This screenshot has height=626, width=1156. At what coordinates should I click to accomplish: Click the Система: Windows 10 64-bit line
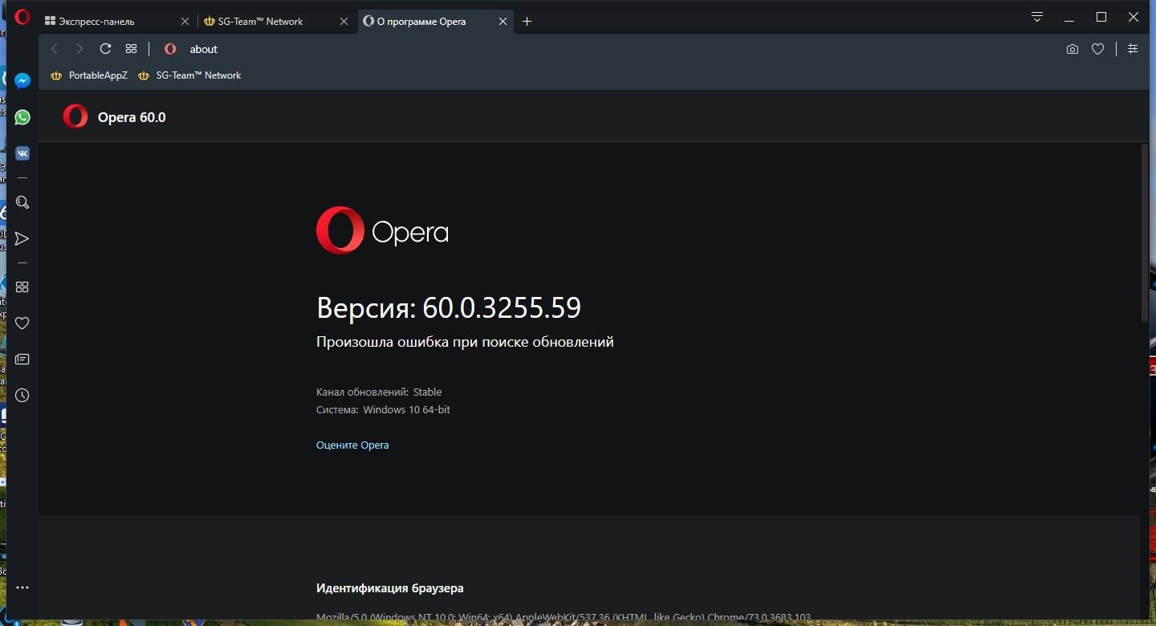tap(383, 409)
